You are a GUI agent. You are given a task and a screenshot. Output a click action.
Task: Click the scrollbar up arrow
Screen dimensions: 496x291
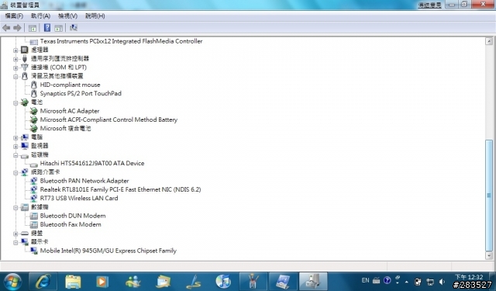pos(489,41)
